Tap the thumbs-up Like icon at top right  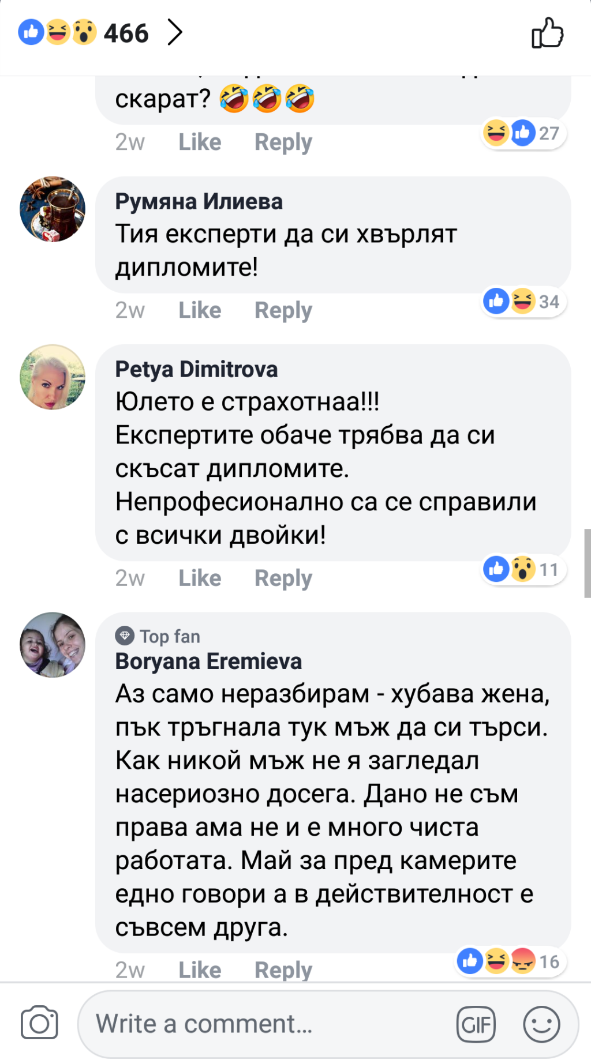[x=547, y=33]
